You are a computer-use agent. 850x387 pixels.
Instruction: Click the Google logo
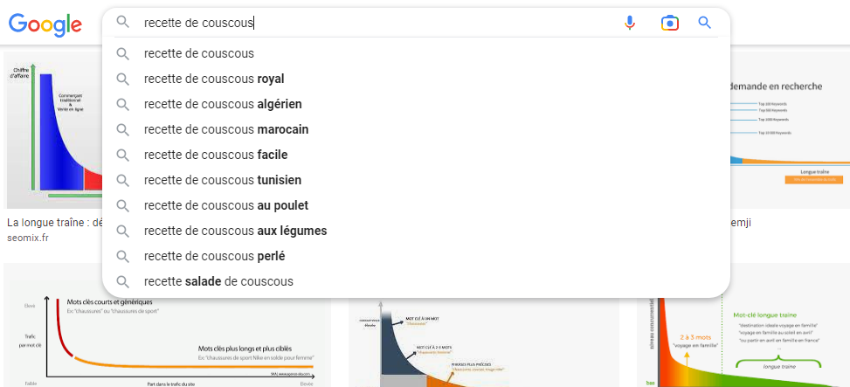(45, 24)
